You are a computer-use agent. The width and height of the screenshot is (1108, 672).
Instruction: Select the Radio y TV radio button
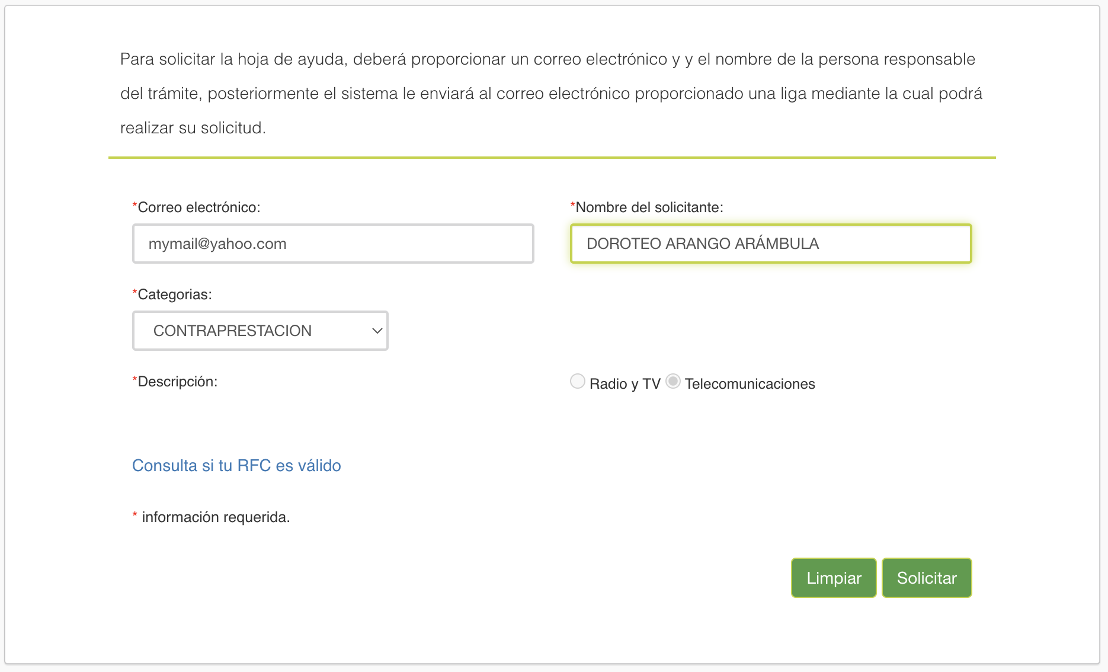click(578, 381)
